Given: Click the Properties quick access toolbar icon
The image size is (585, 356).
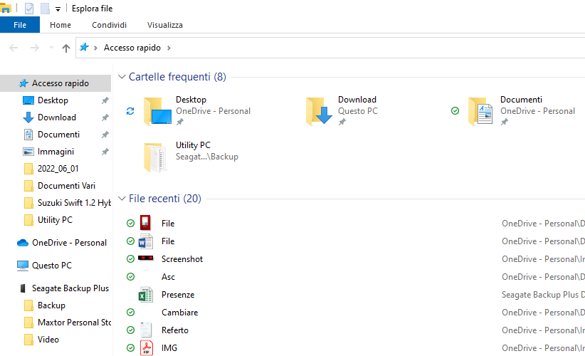Looking at the screenshot, I should click(29, 9).
